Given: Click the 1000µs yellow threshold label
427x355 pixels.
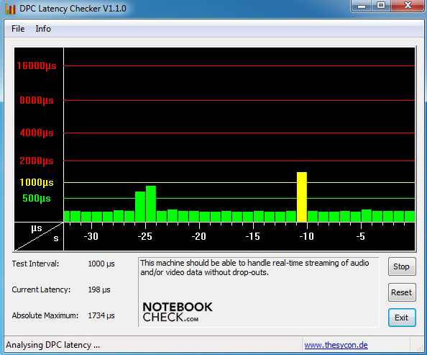Looking at the screenshot, I should pos(37,182).
